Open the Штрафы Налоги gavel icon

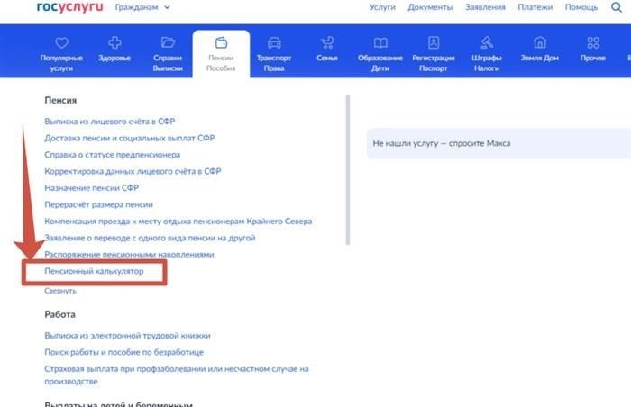pos(487,42)
